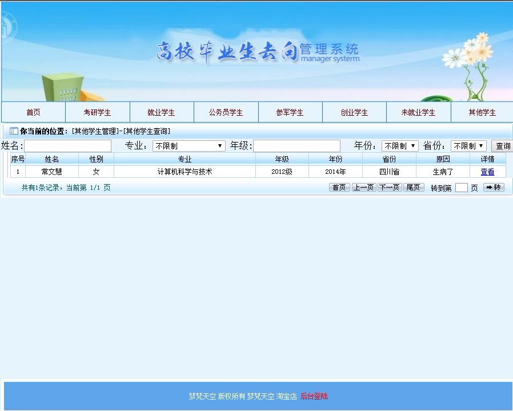Switch to the 就业学生 tab
Image resolution: width=513 pixels, height=411 pixels.
click(161, 112)
